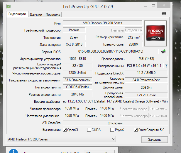This screenshot has width=181, height=153.
Task: Click the PCI-E 3.0 x16 bus interface value
Action: [144, 66]
